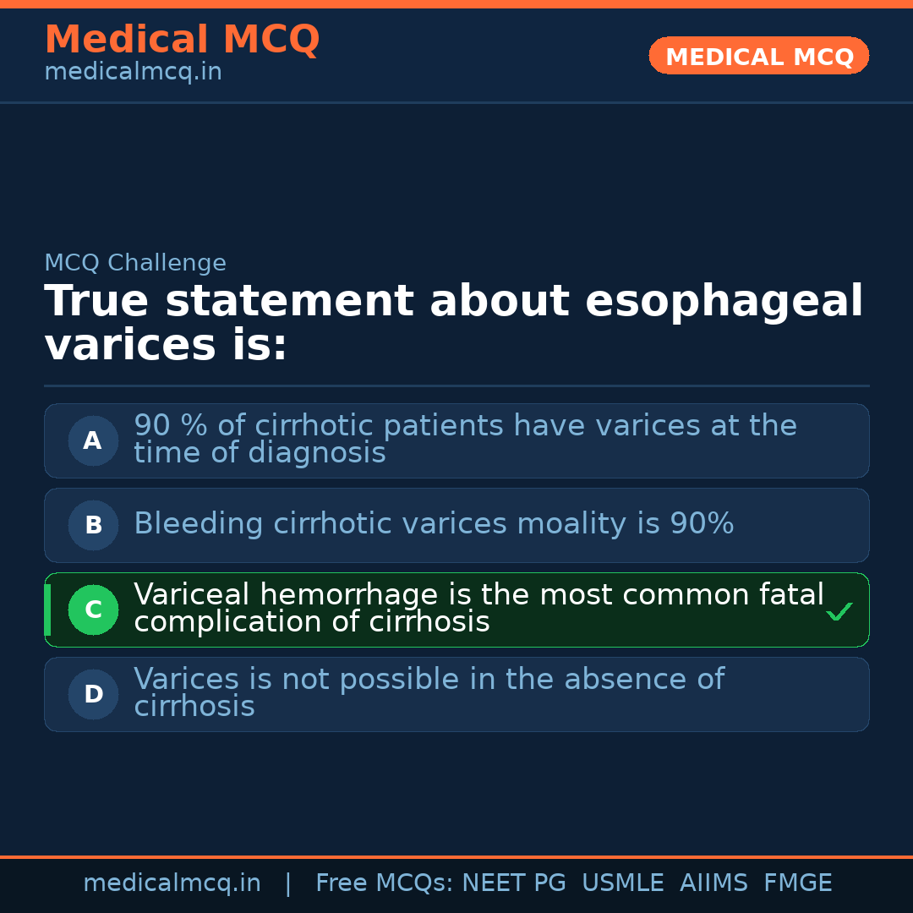Click the question text about esophageal varices
Image resolution: width=913 pixels, height=913 pixels.
pos(453,324)
